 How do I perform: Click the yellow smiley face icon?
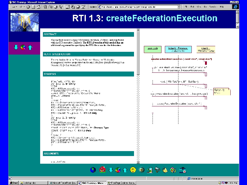coord(133,170)
